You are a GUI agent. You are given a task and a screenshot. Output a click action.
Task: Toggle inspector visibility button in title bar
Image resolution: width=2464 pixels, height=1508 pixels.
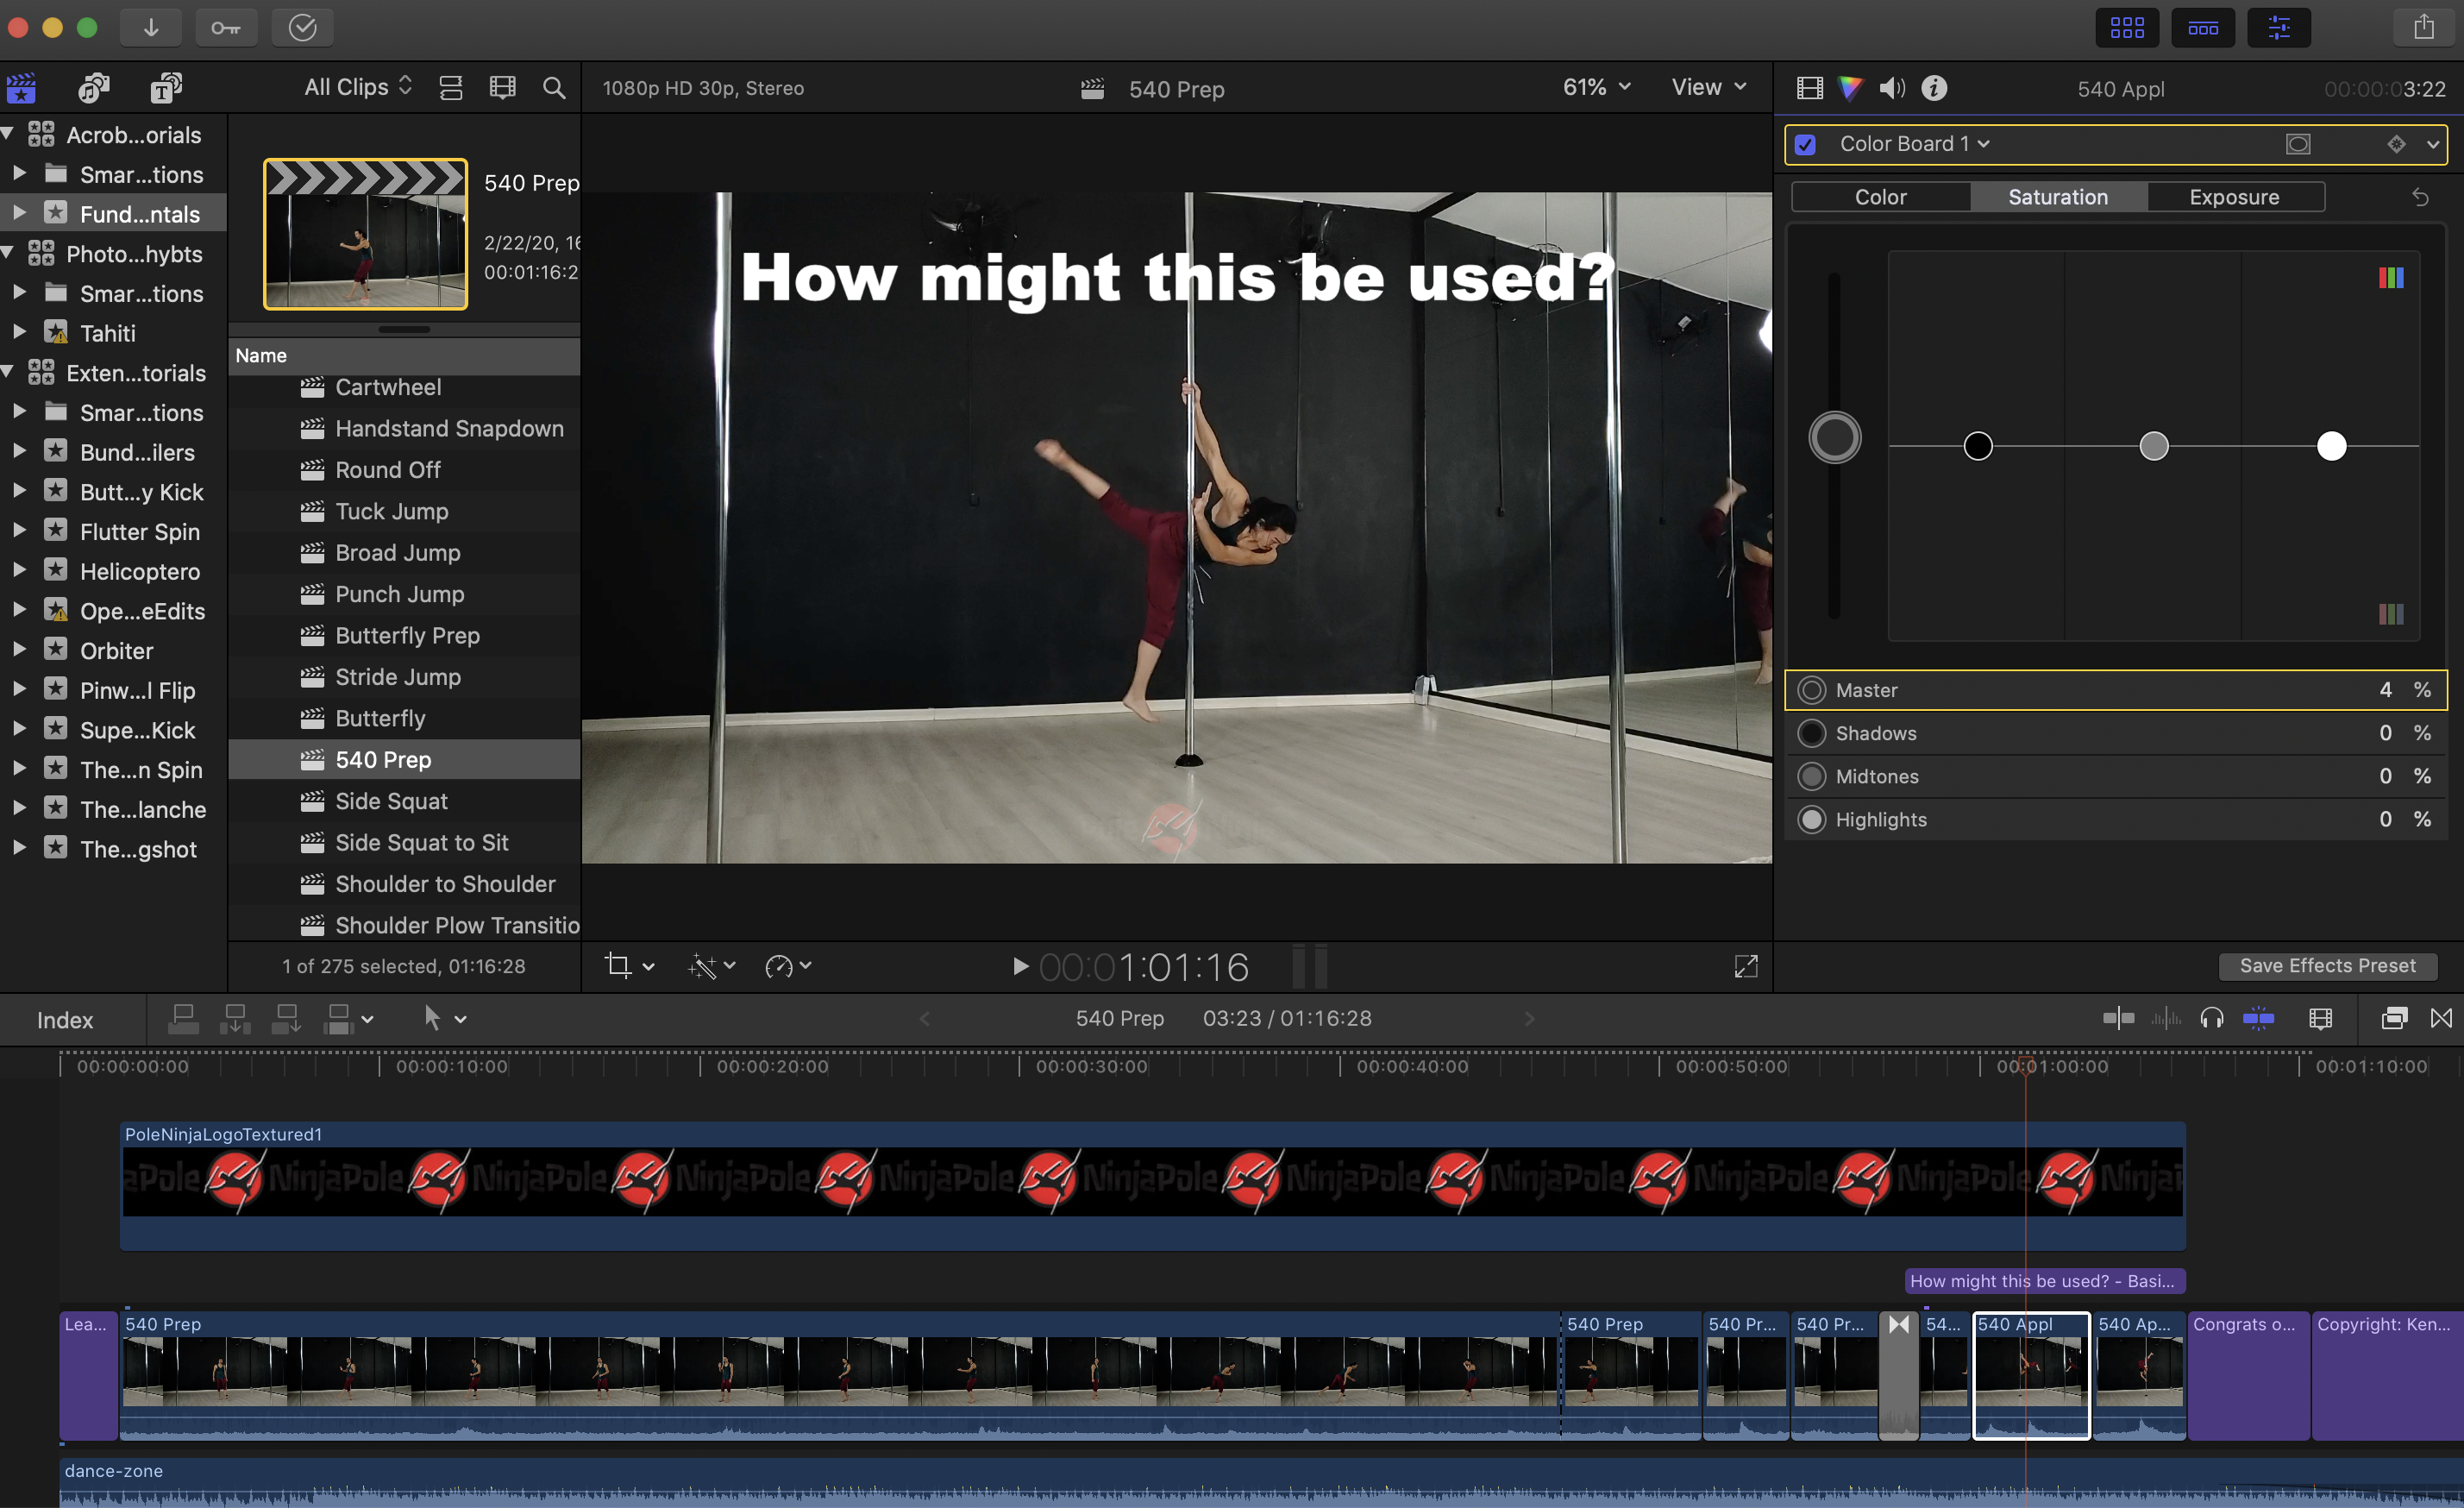coord(2279,27)
